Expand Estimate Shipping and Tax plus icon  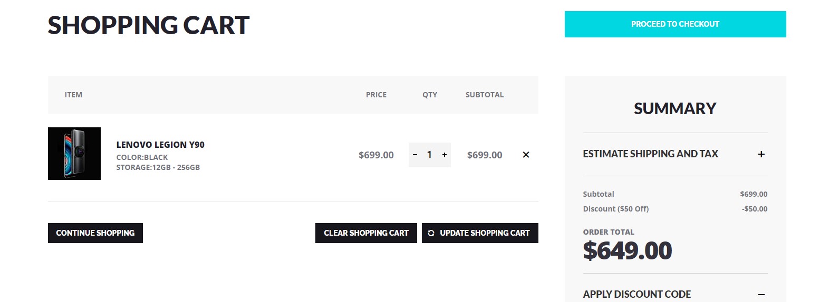(x=761, y=154)
